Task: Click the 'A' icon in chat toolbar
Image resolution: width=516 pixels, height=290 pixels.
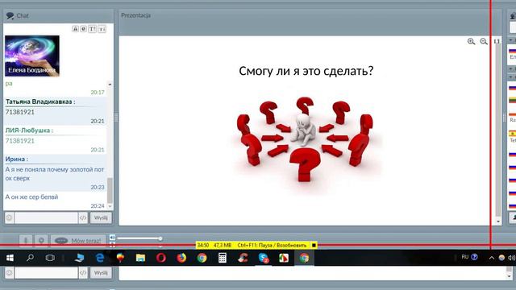Action: tap(75, 29)
